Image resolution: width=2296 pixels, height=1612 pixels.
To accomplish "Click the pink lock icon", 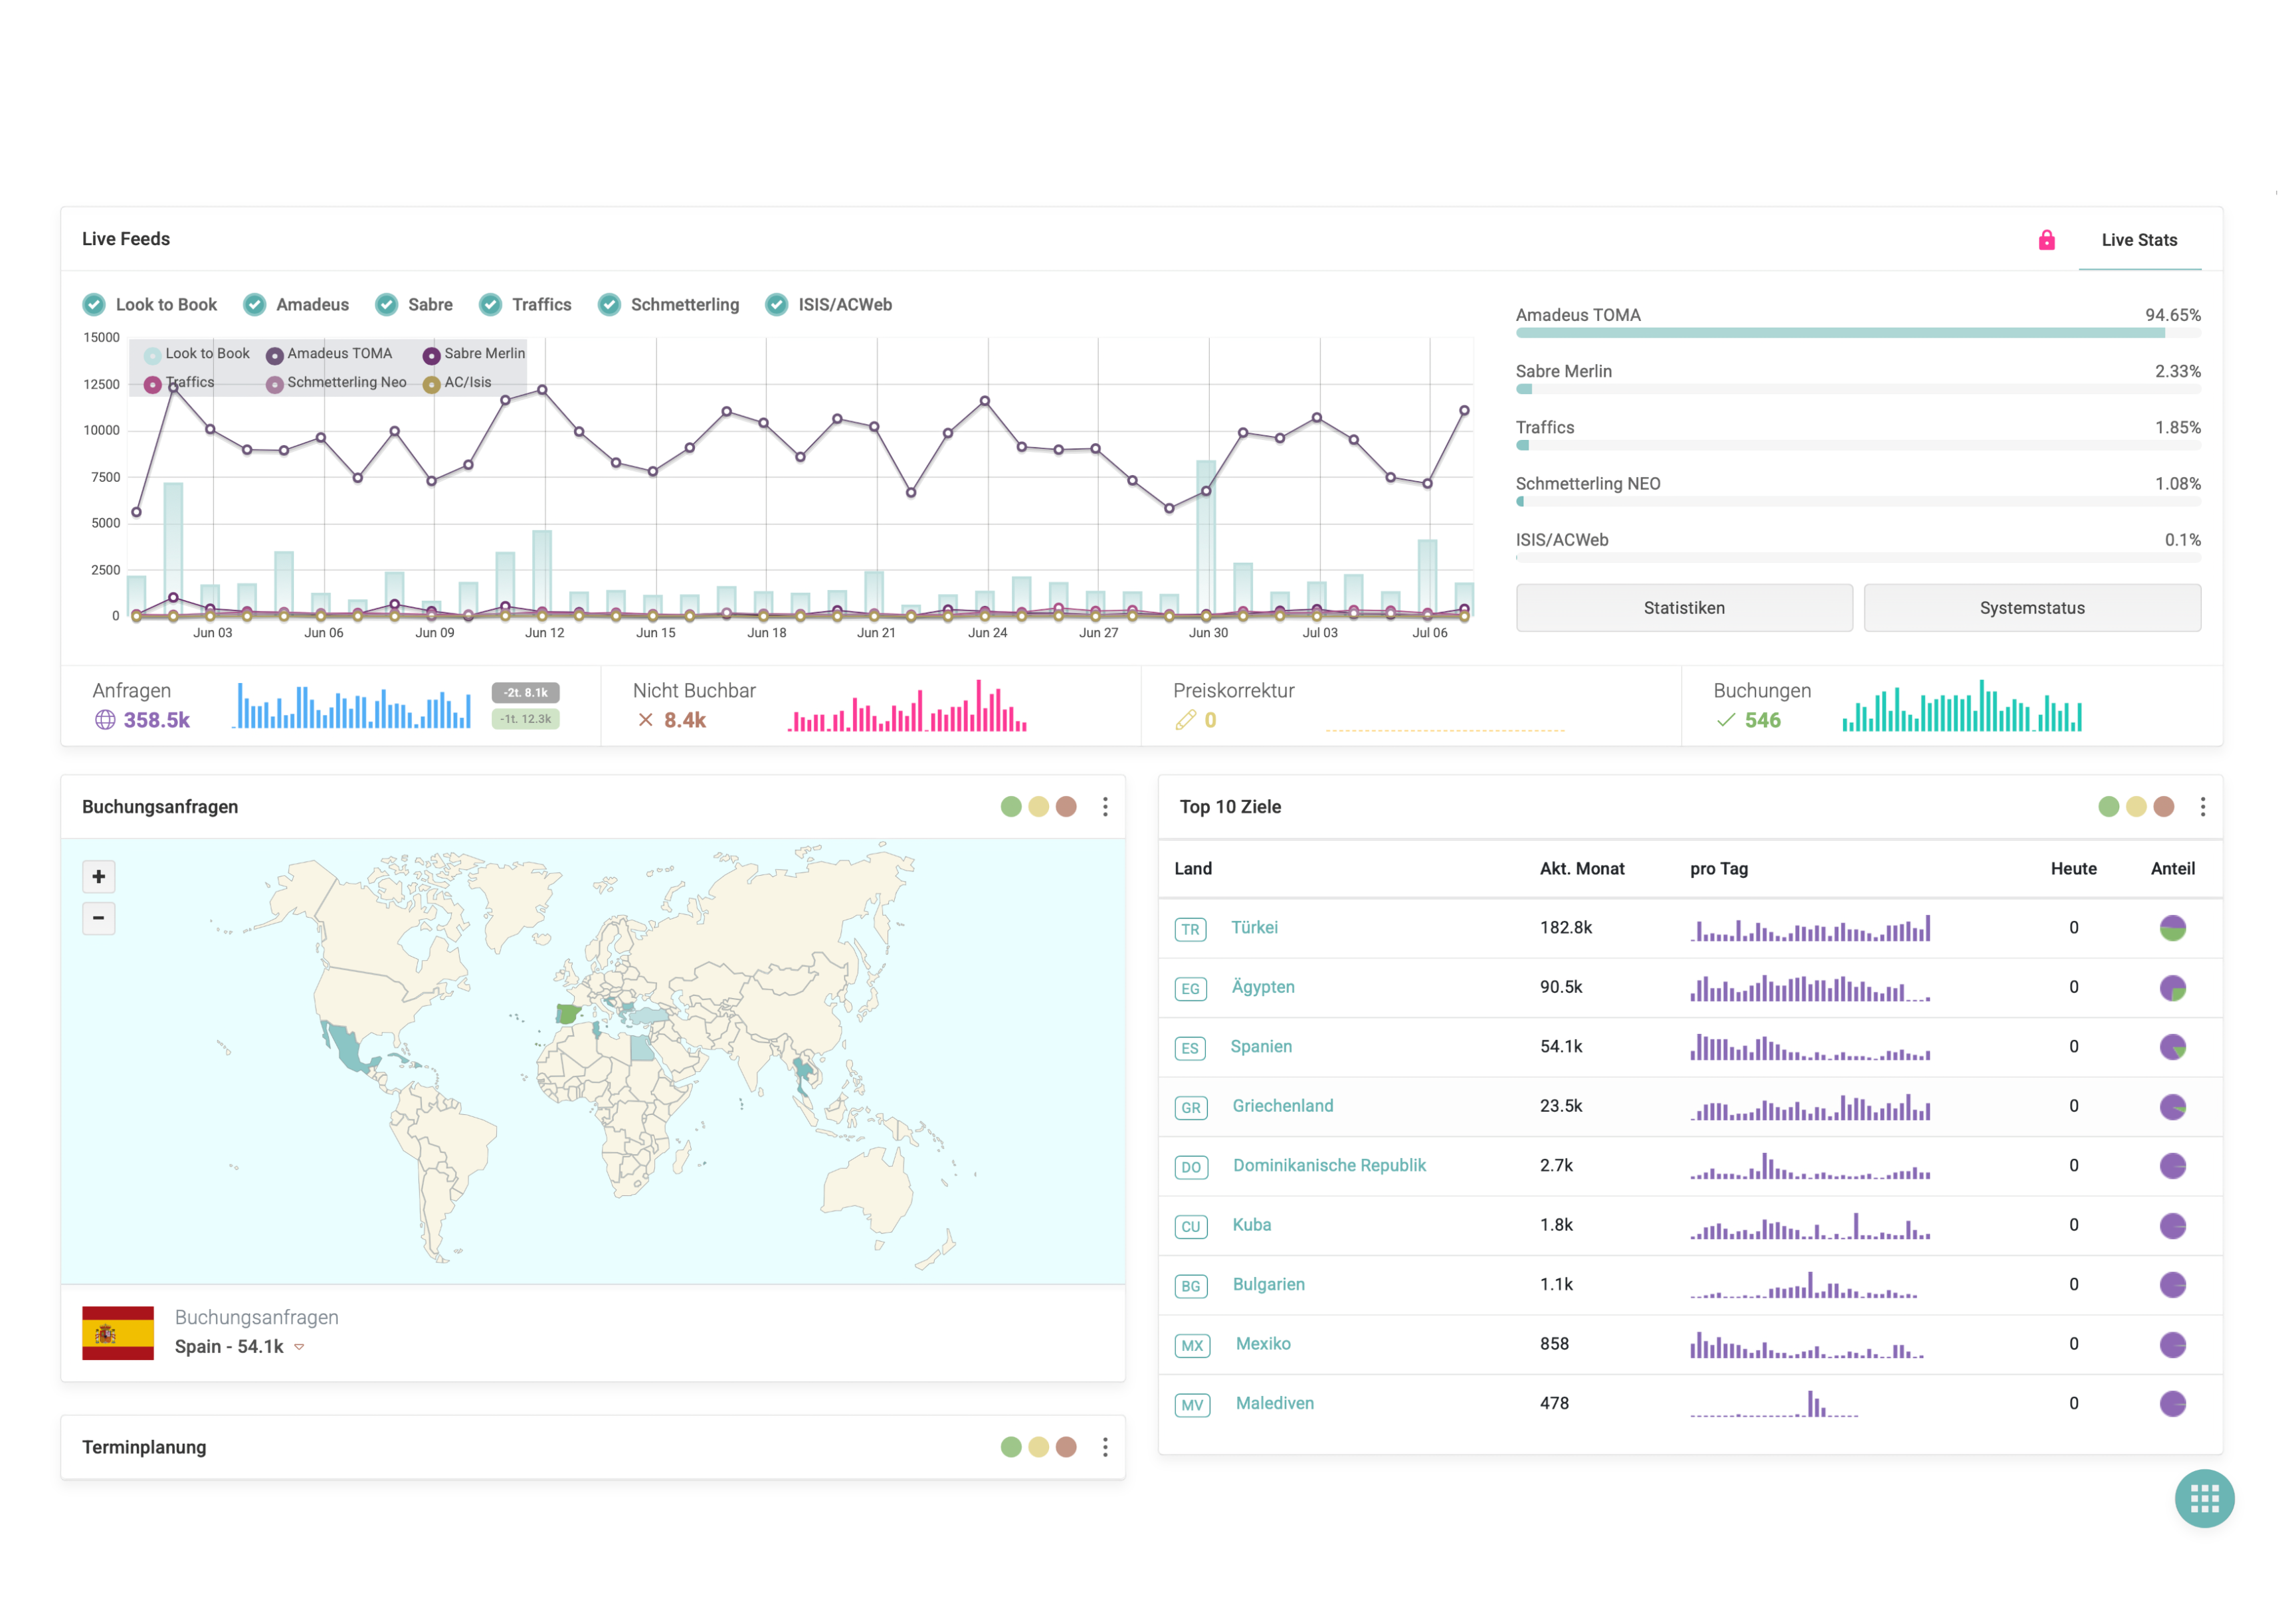I will click(2046, 240).
